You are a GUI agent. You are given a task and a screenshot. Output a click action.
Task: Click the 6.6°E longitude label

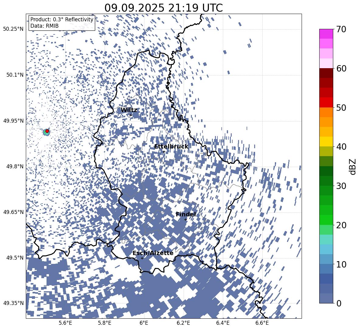click(262, 323)
